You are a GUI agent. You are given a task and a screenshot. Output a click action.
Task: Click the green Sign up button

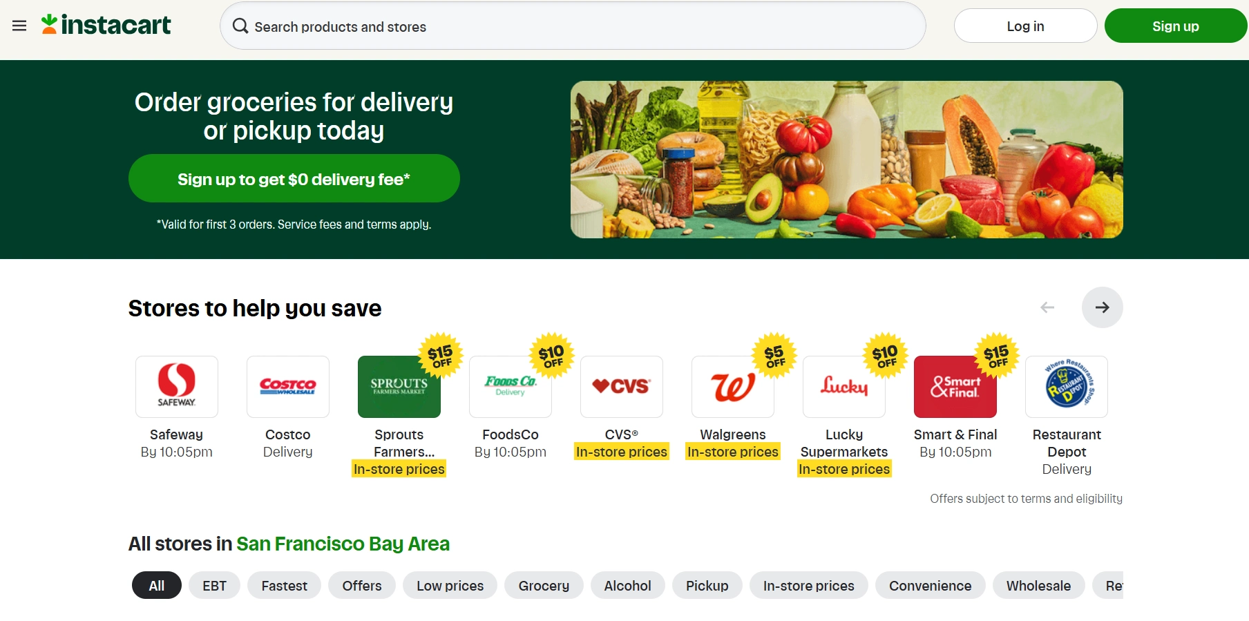point(1175,26)
